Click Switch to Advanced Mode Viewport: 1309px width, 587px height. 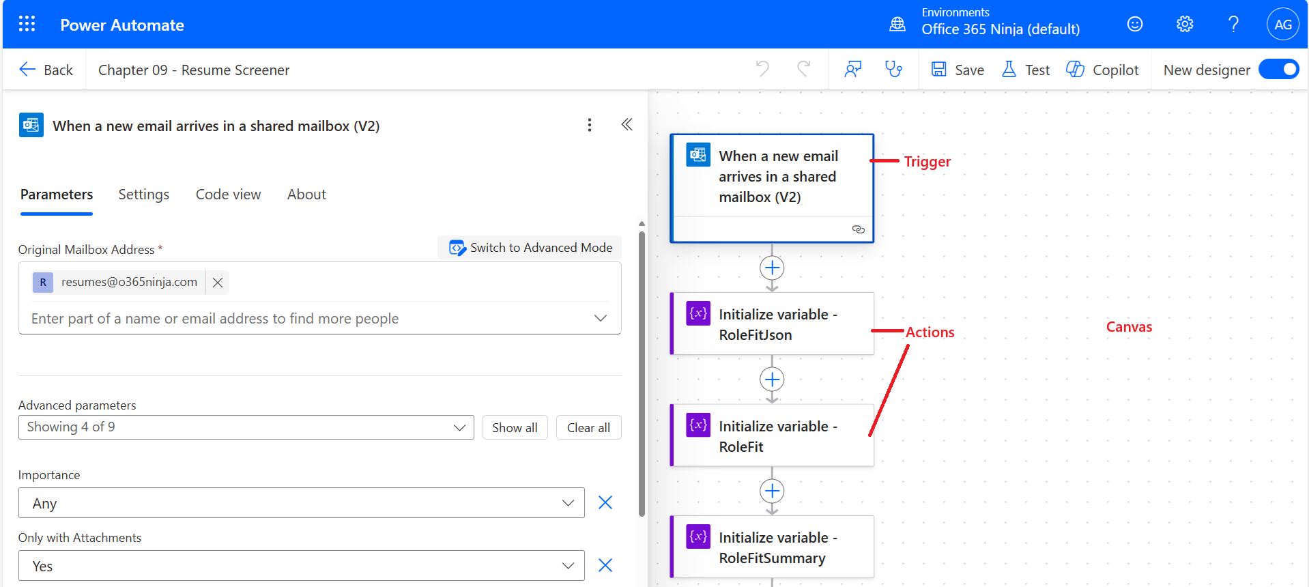click(530, 248)
